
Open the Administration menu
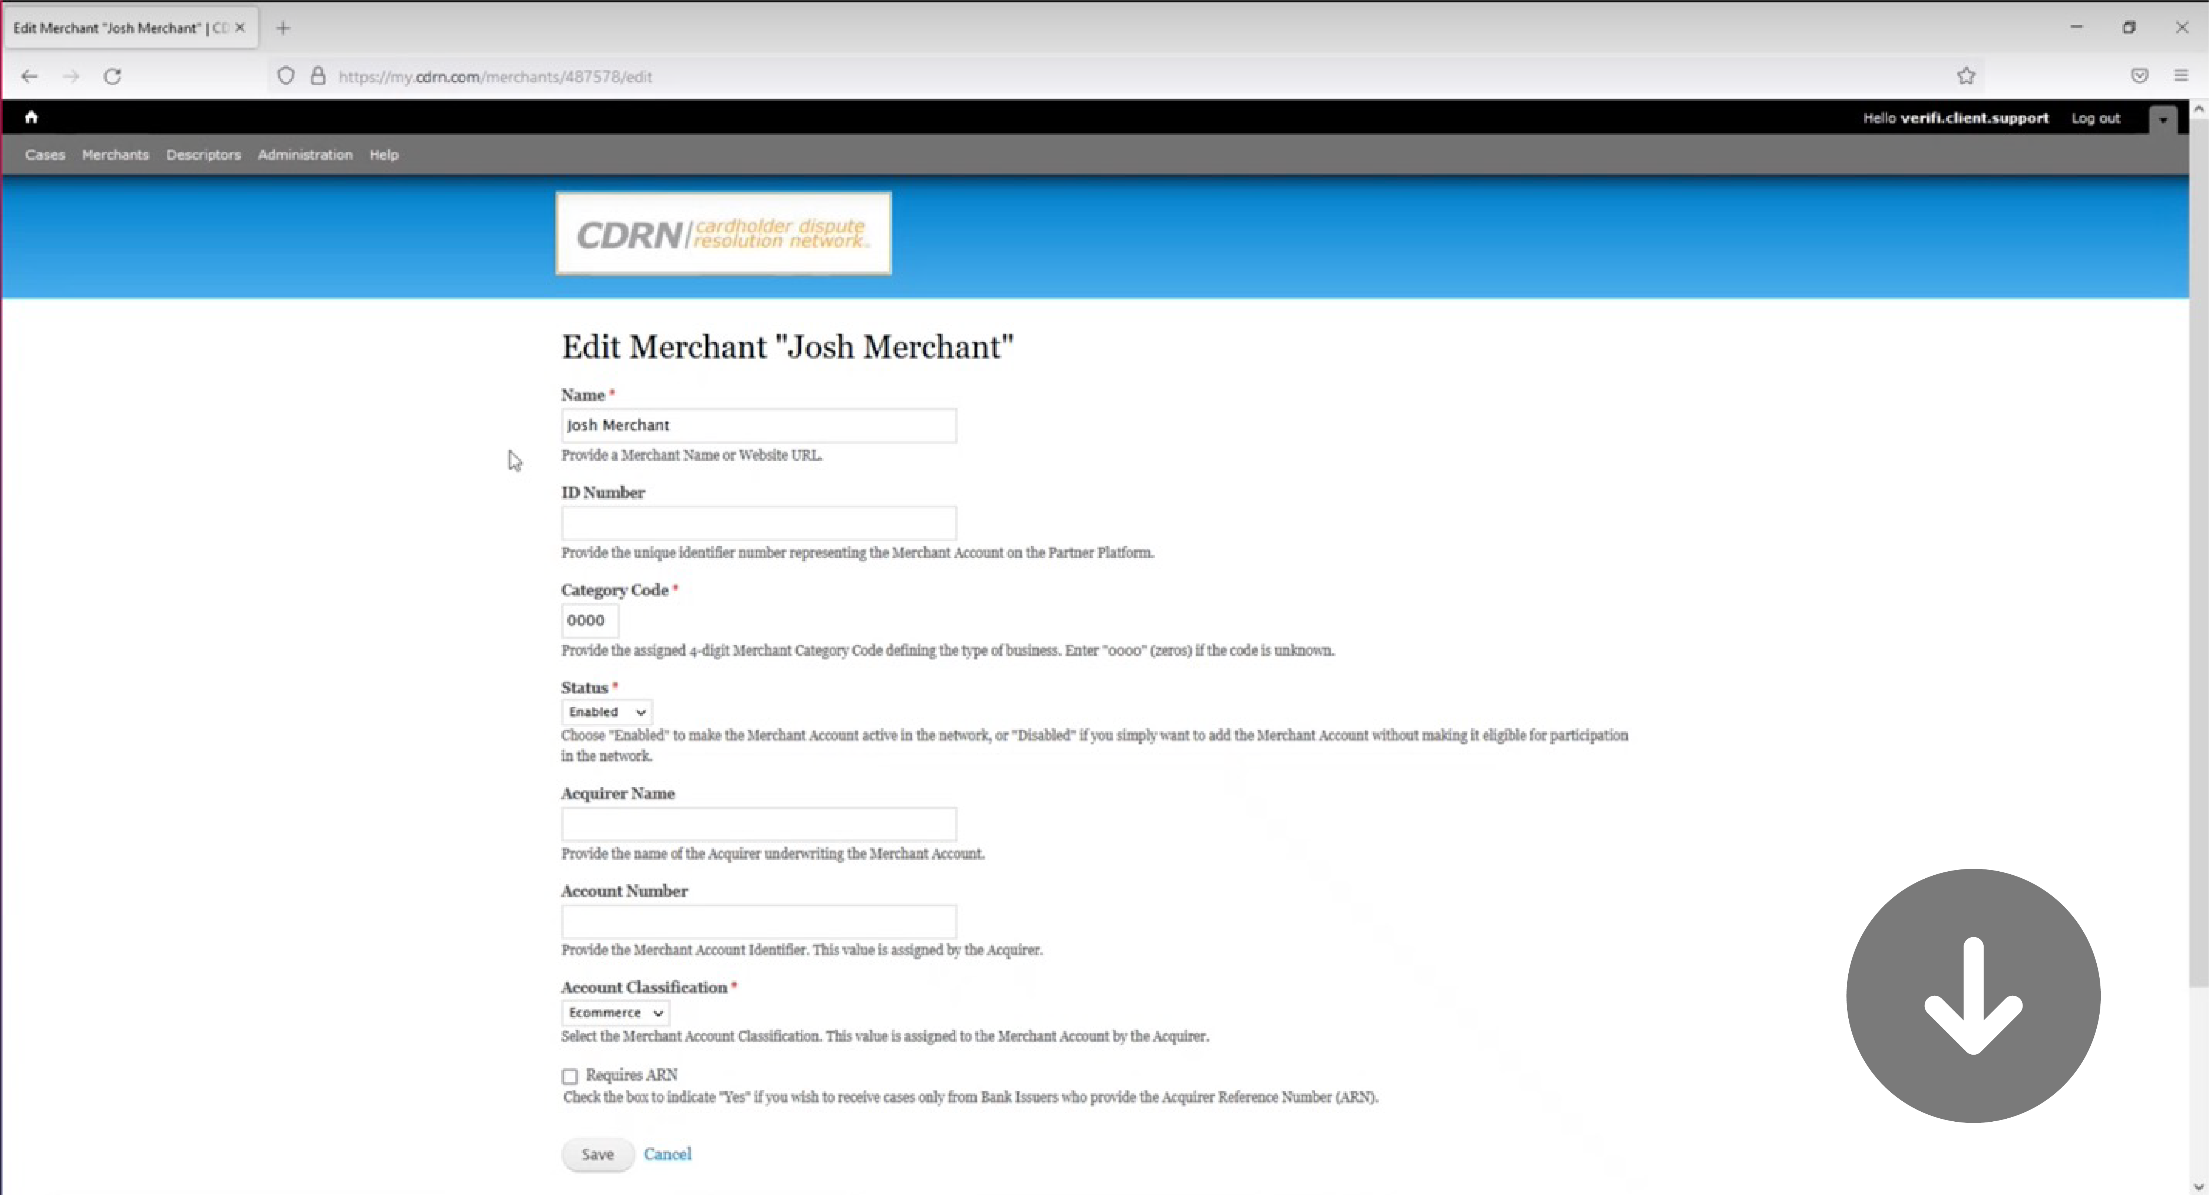click(305, 155)
